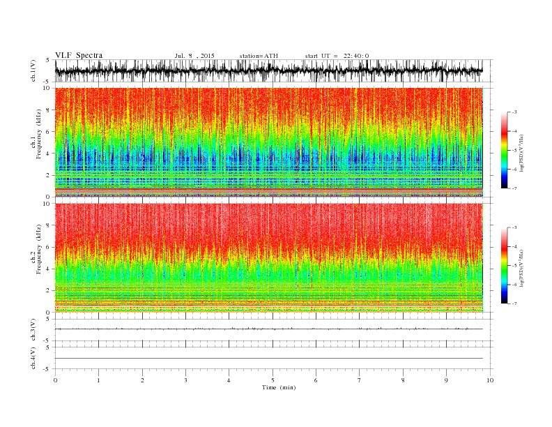Click the ch.2 'log(PSD)(V²/Hz)' colorbar label
552x427 pixels.
pyautogui.click(x=521, y=268)
